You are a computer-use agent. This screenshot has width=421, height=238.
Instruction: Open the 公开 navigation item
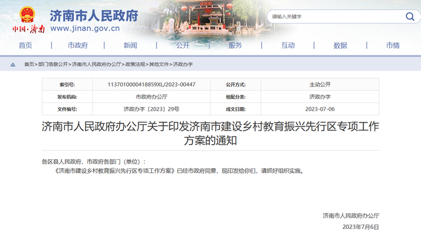pyautogui.click(x=183, y=45)
